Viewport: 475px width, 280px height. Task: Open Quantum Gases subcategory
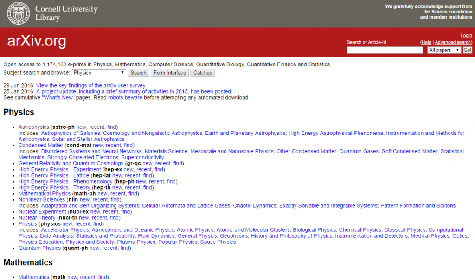[359, 151]
